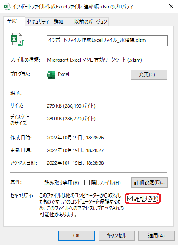Click the file type text Microsoft Excel マクロ有効ワークシート
178x245 pixels.
pos(94,60)
